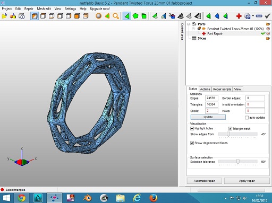Click the Automatic repair button

pos(204,181)
